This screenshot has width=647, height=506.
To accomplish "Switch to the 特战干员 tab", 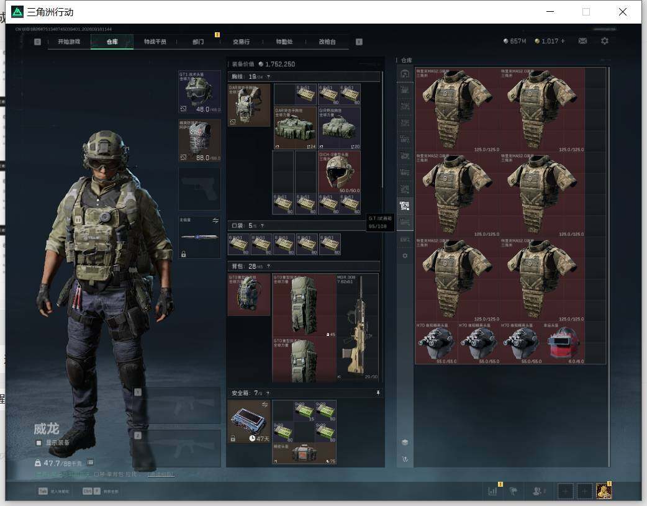I will point(155,42).
